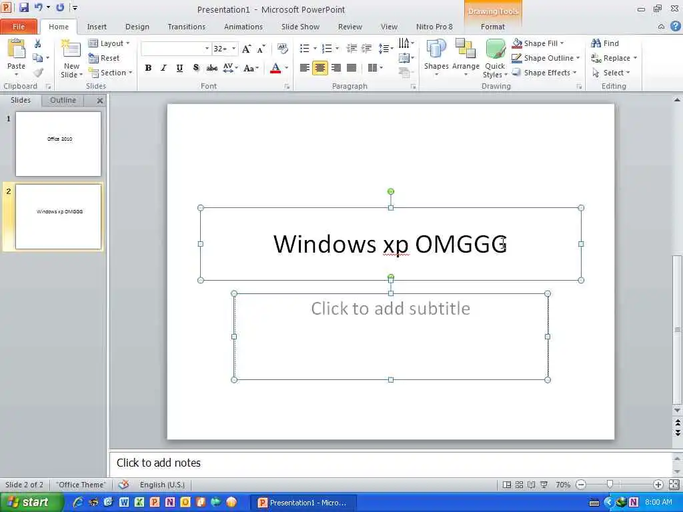Click the zoom out minus button
The image size is (683, 512).
581,484
